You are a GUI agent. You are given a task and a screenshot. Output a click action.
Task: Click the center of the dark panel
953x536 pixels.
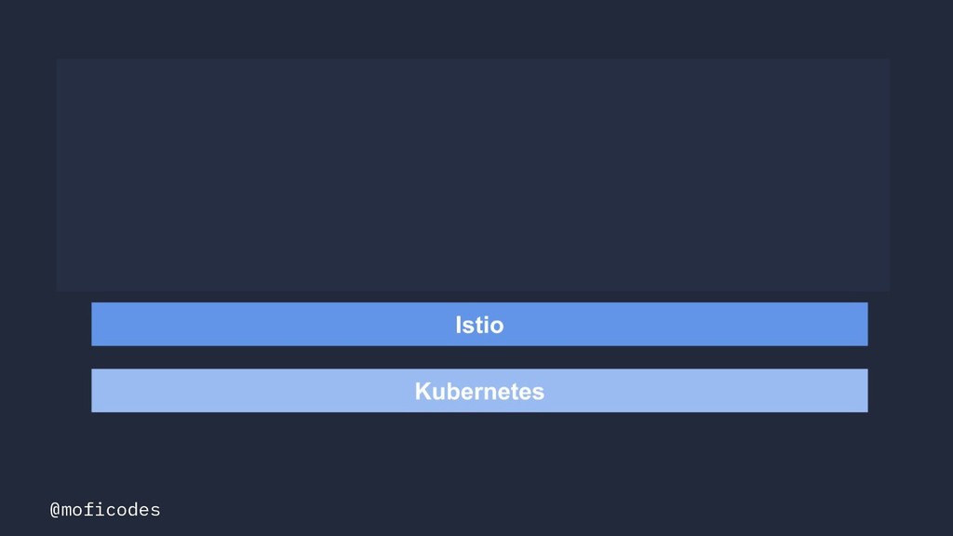(x=474, y=175)
